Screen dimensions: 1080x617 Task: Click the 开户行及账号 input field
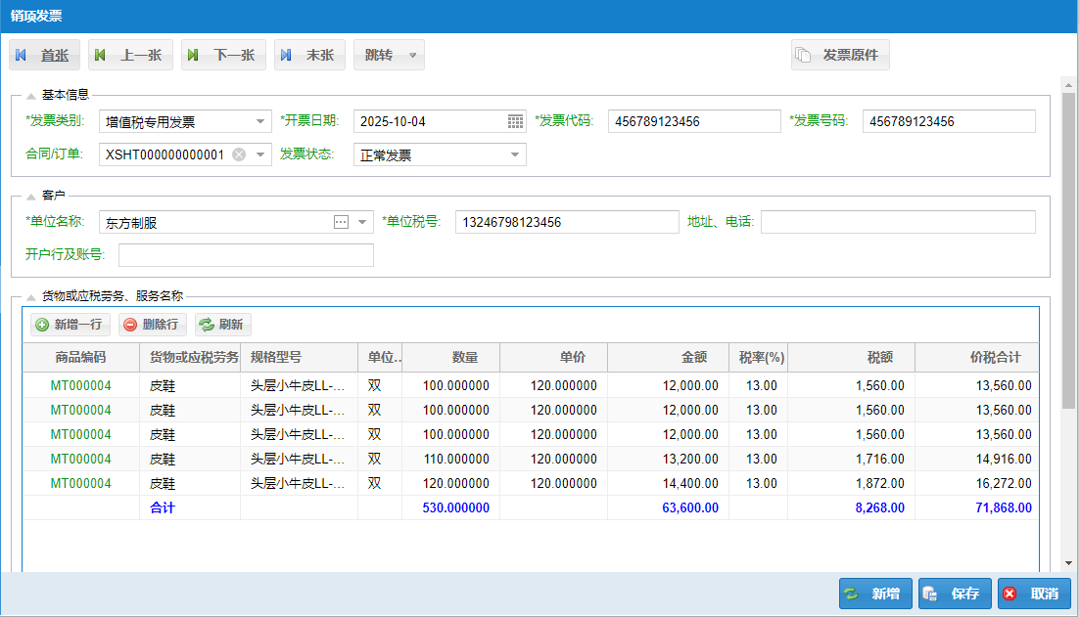[246, 255]
